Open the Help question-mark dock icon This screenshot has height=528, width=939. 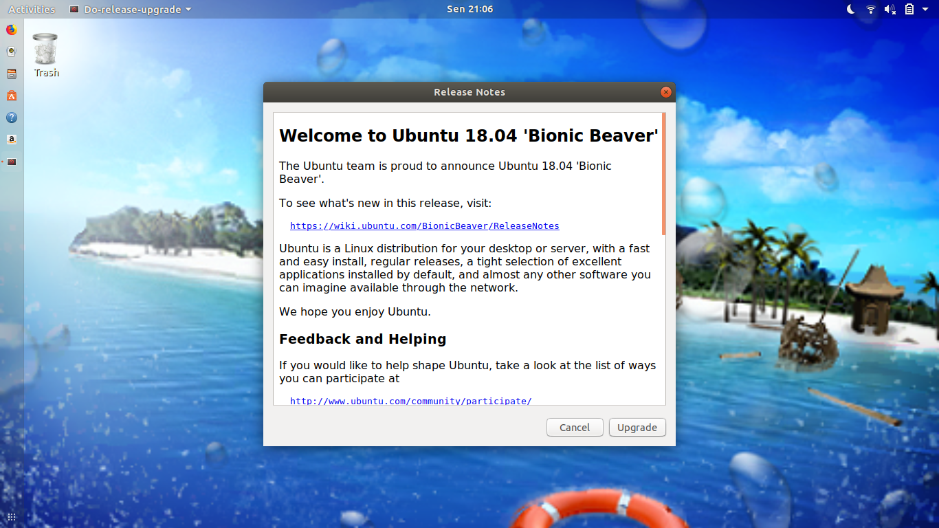click(11, 118)
